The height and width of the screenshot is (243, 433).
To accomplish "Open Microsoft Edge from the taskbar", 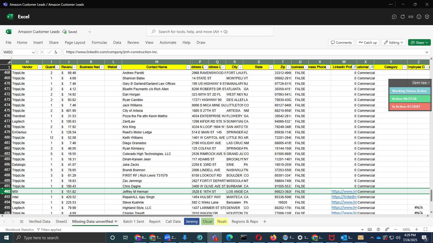I will click(229, 238).
